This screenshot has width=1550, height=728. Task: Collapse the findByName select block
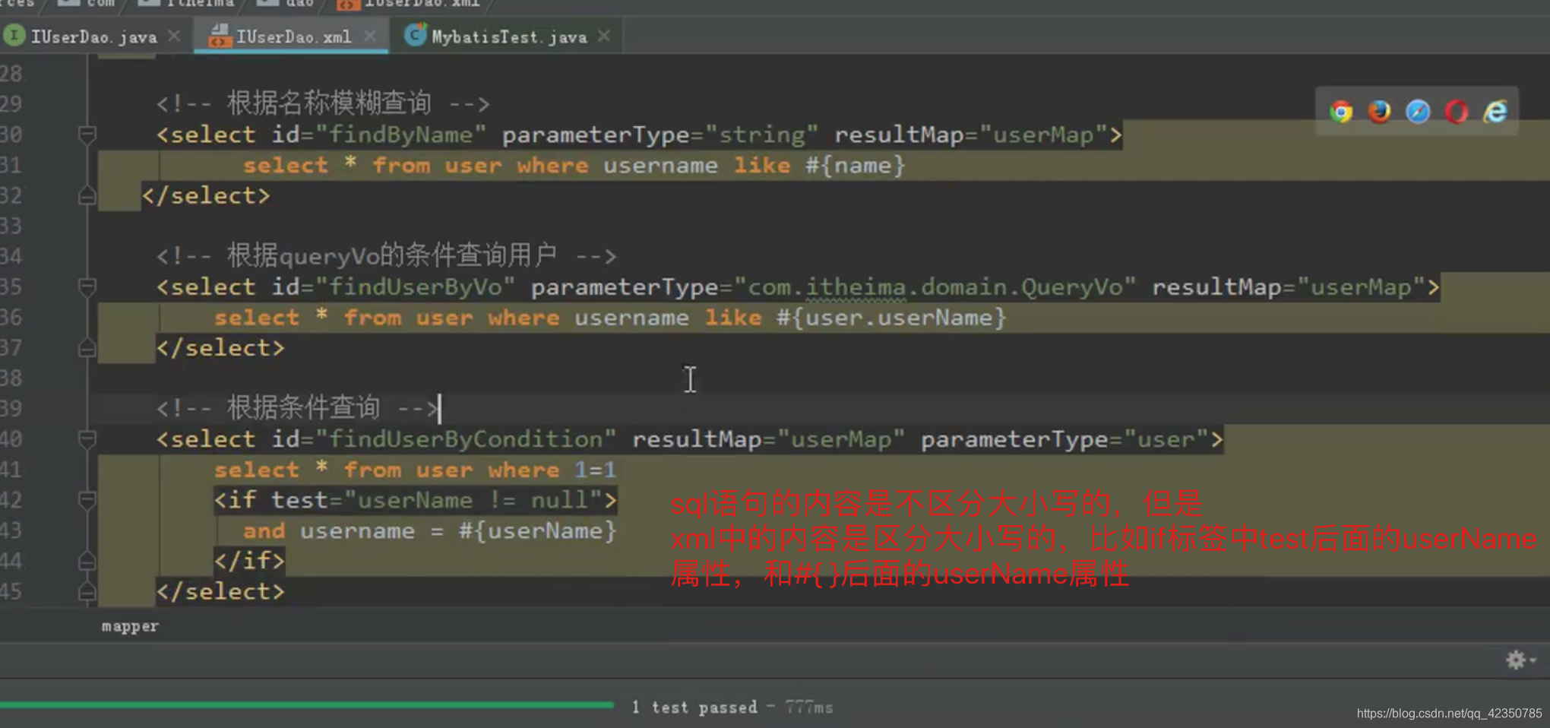click(x=87, y=135)
